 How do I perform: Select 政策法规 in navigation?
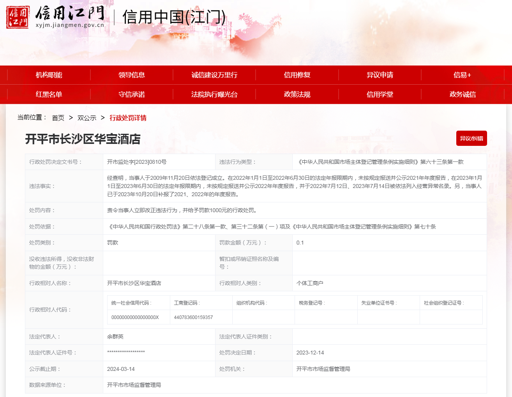pos(297,94)
